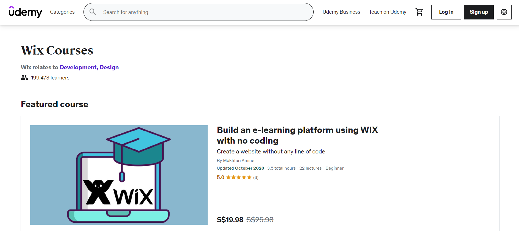Open the Categories menu
The height and width of the screenshot is (231, 519).
[x=62, y=12]
